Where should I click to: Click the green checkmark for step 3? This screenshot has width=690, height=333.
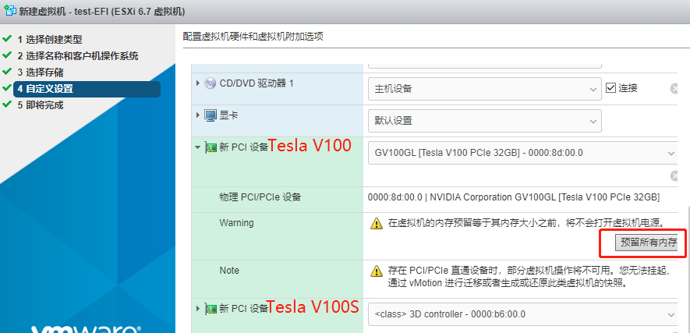tap(6, 71)
